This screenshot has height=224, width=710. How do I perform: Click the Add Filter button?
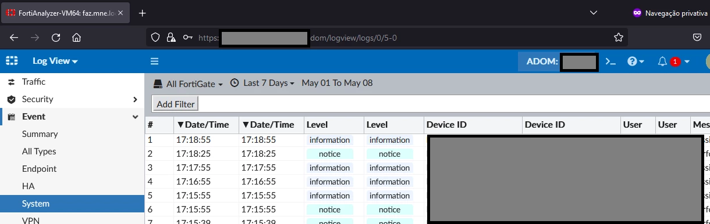point(175,104)
